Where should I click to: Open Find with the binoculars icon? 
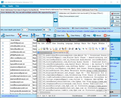pos(76,49)
